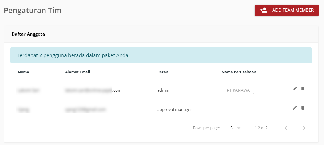Click the Nama Perusahaan column header
This screenshot has width=324, height=145.
(239, 72)
